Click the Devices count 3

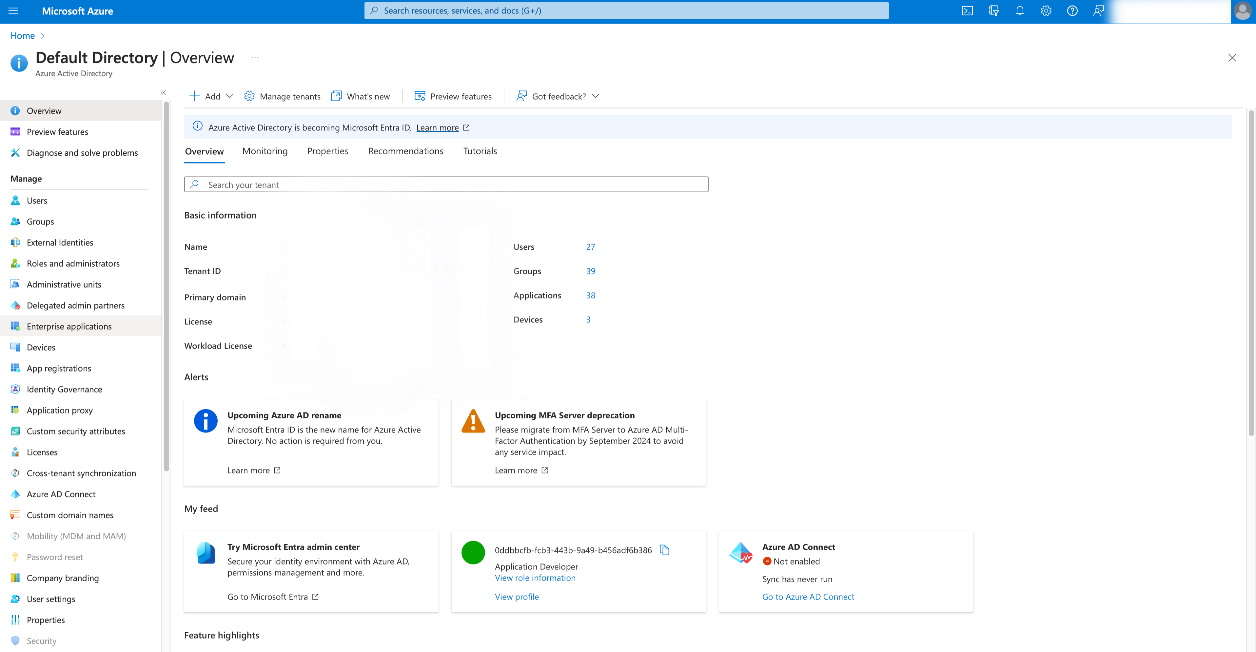tap(588, 320)
